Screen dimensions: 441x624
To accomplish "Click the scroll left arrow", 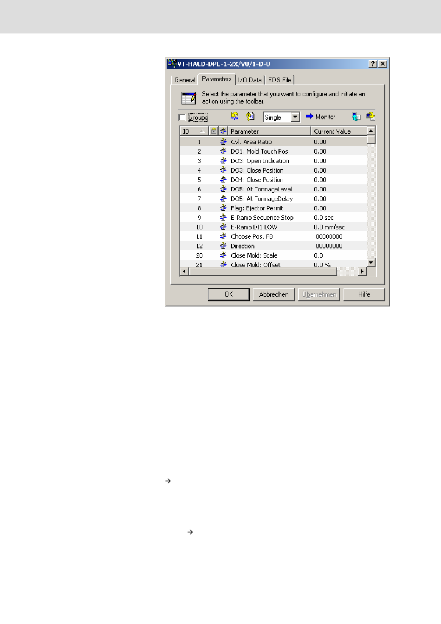I will pyautogui.click(x=184, y=272).
